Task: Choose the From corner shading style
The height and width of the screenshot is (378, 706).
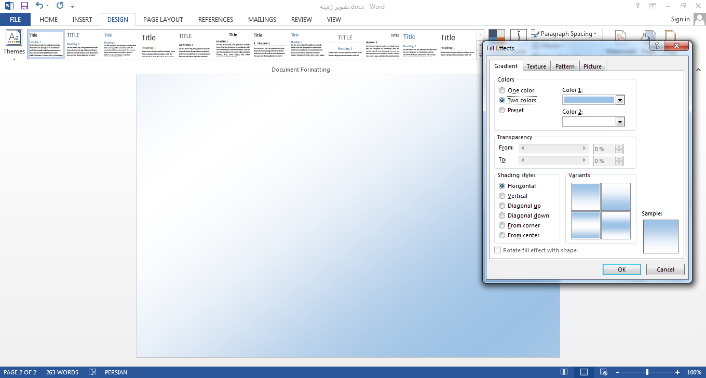Action: [x=502, y=225]
